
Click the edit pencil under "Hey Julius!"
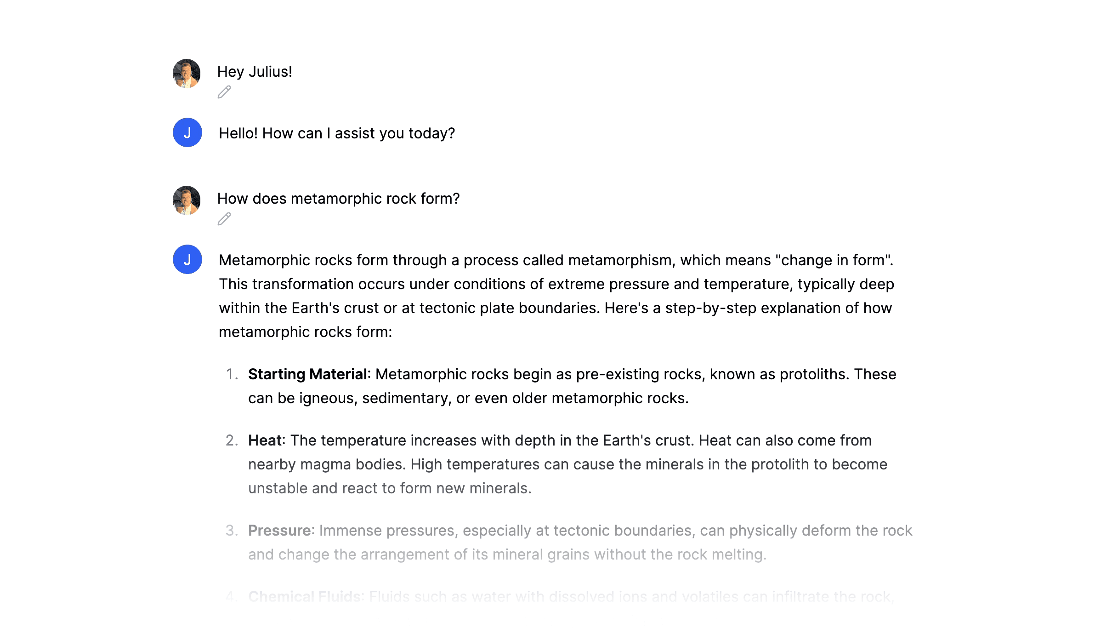224,92
